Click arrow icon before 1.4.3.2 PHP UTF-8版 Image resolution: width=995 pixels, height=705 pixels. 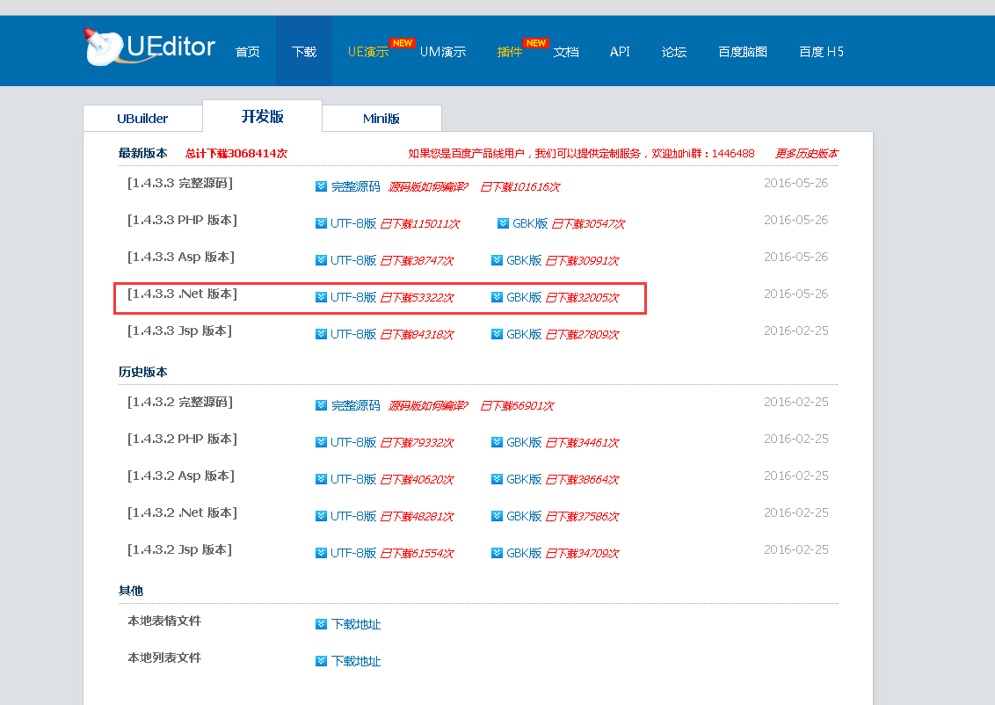pos(321,442)
